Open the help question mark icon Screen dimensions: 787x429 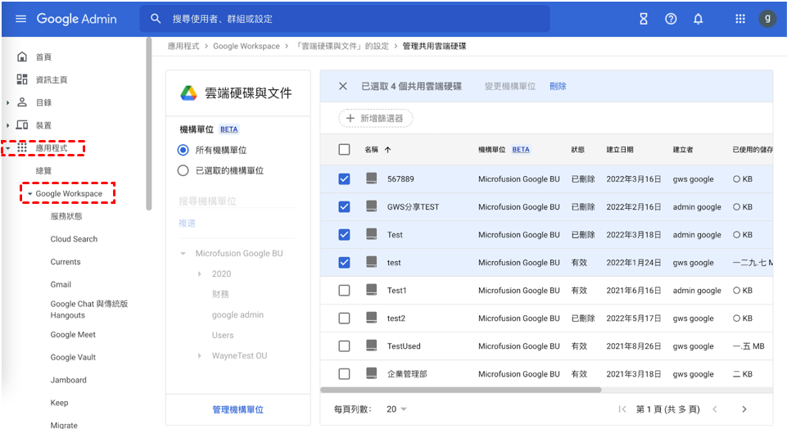coord(671,19)
